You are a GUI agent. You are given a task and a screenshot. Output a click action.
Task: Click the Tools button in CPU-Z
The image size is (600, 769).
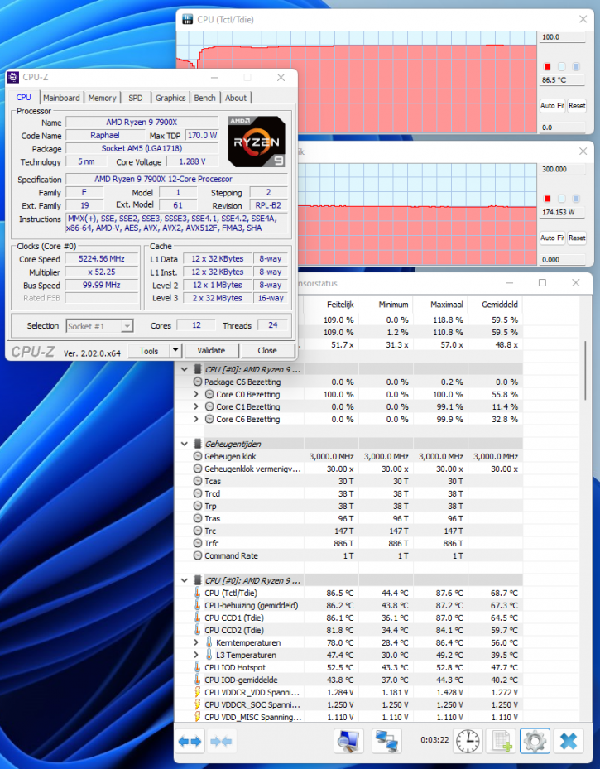pos(148,351)
